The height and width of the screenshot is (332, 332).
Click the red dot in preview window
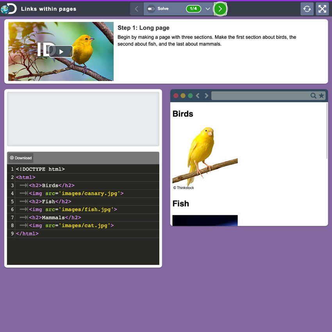pos(176,96)
